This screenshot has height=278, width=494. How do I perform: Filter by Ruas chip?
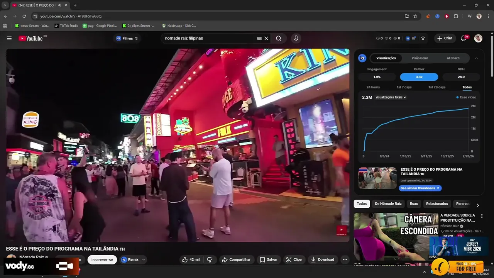click(x=414, y=203)
